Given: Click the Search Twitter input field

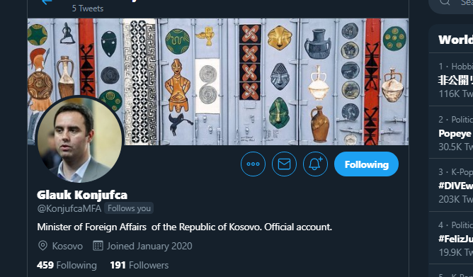Looking at the screenshot, I should pos(452,4).
